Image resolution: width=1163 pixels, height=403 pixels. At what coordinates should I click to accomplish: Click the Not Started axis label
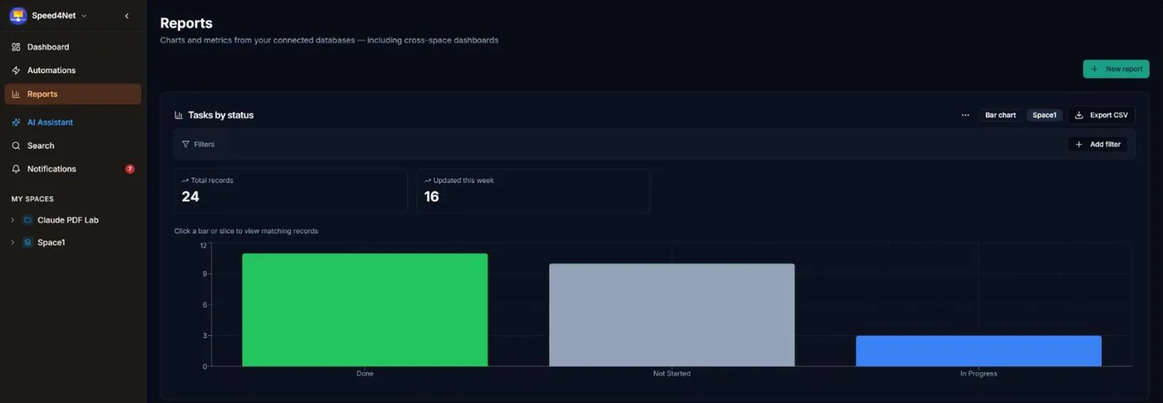[672, 374]
